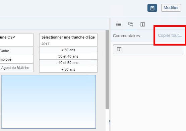186x131 pixels.
Task: Open the list view panel icon
Action: click(x=119, y=24)
